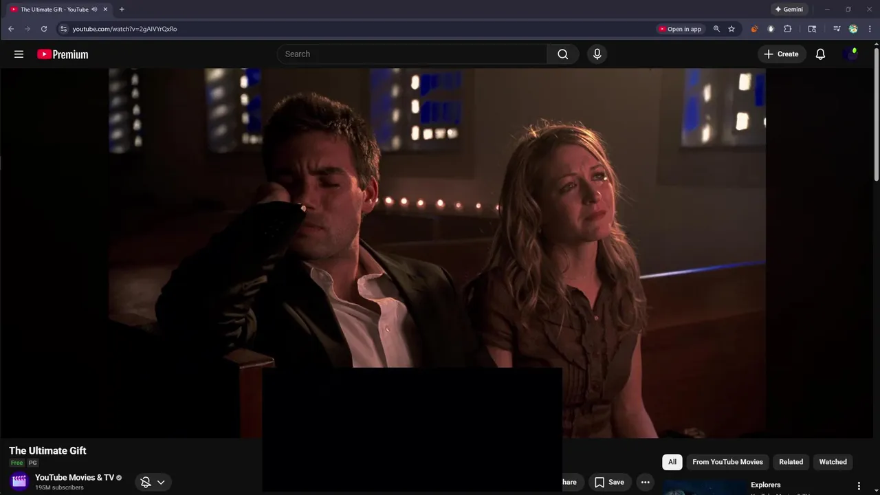Open video in app

[680, 29]
